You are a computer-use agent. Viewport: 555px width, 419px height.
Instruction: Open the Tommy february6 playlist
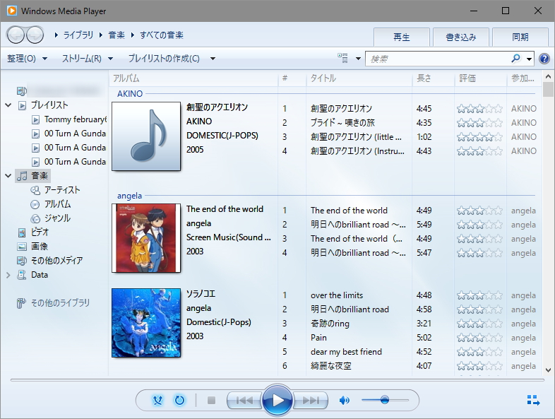pos(76,119)
